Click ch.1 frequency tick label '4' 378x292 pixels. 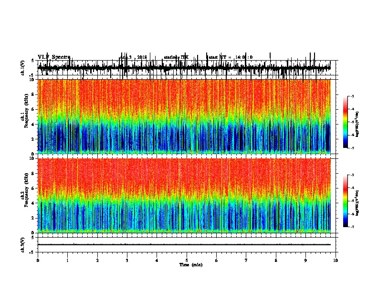tap(33, 125)
